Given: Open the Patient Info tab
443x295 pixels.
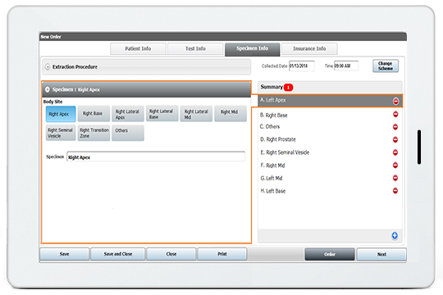Looking at the screenshot, I should coord(138,48).
